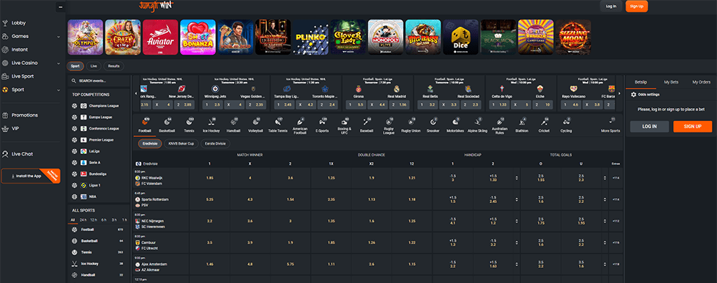Adjust handicap stepper for RKC Waalwijk match
The height and width of the screenshot is (283, 717).
(x=516, y=178)
